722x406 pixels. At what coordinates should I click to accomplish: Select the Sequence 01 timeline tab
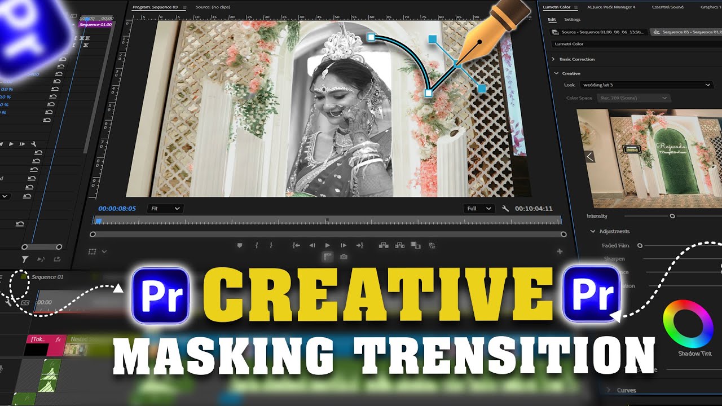pos(47,277)
